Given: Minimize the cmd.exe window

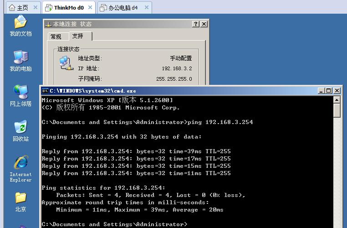Looking at the screenshot, I should click(321, 91).
